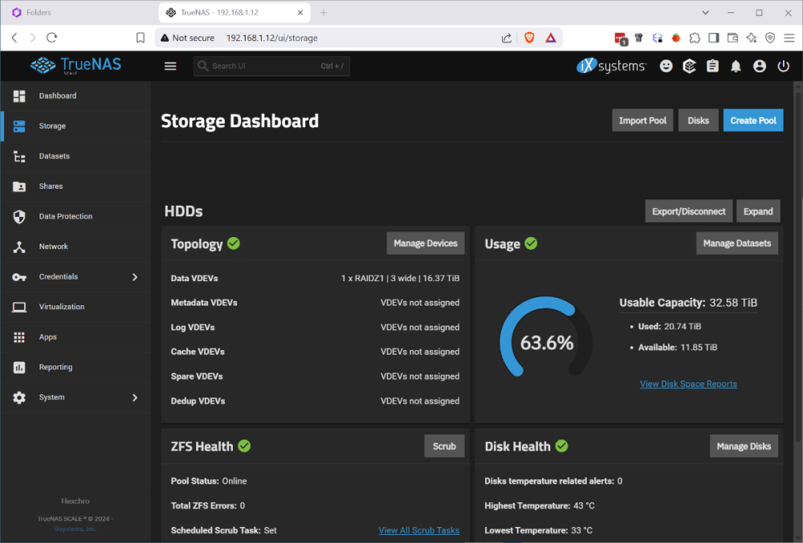This screenshot has height=543, width=803.
Task: Open the browser tab list dropdown
Action: click(705, 13)
